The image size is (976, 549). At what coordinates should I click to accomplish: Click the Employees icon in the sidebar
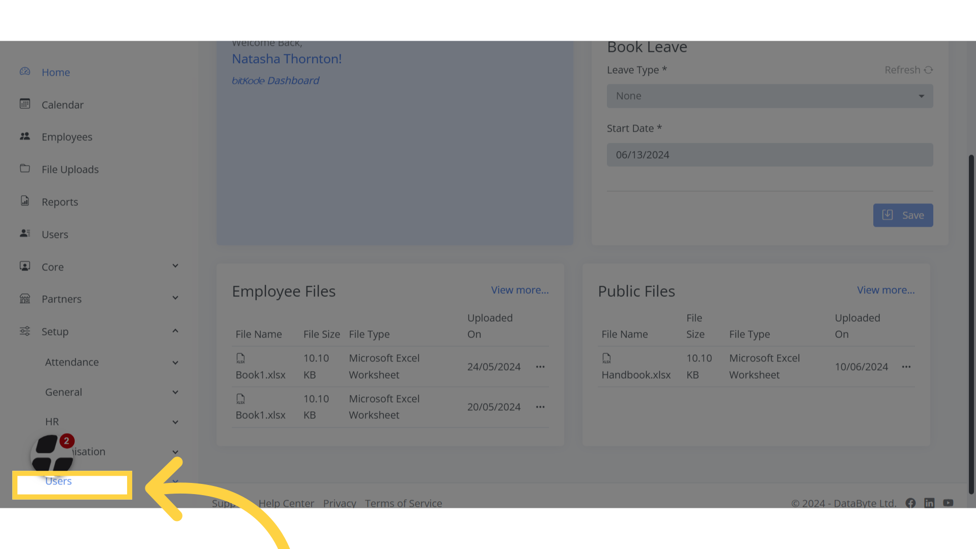(x=24, y=136)
